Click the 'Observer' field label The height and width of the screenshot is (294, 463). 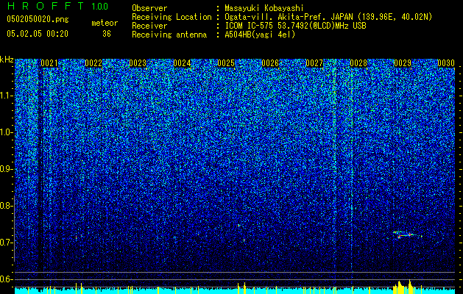[149, 8]
